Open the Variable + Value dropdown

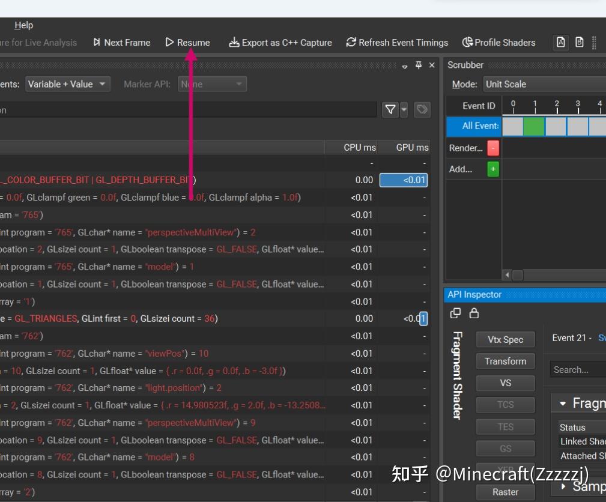[67, 84]
